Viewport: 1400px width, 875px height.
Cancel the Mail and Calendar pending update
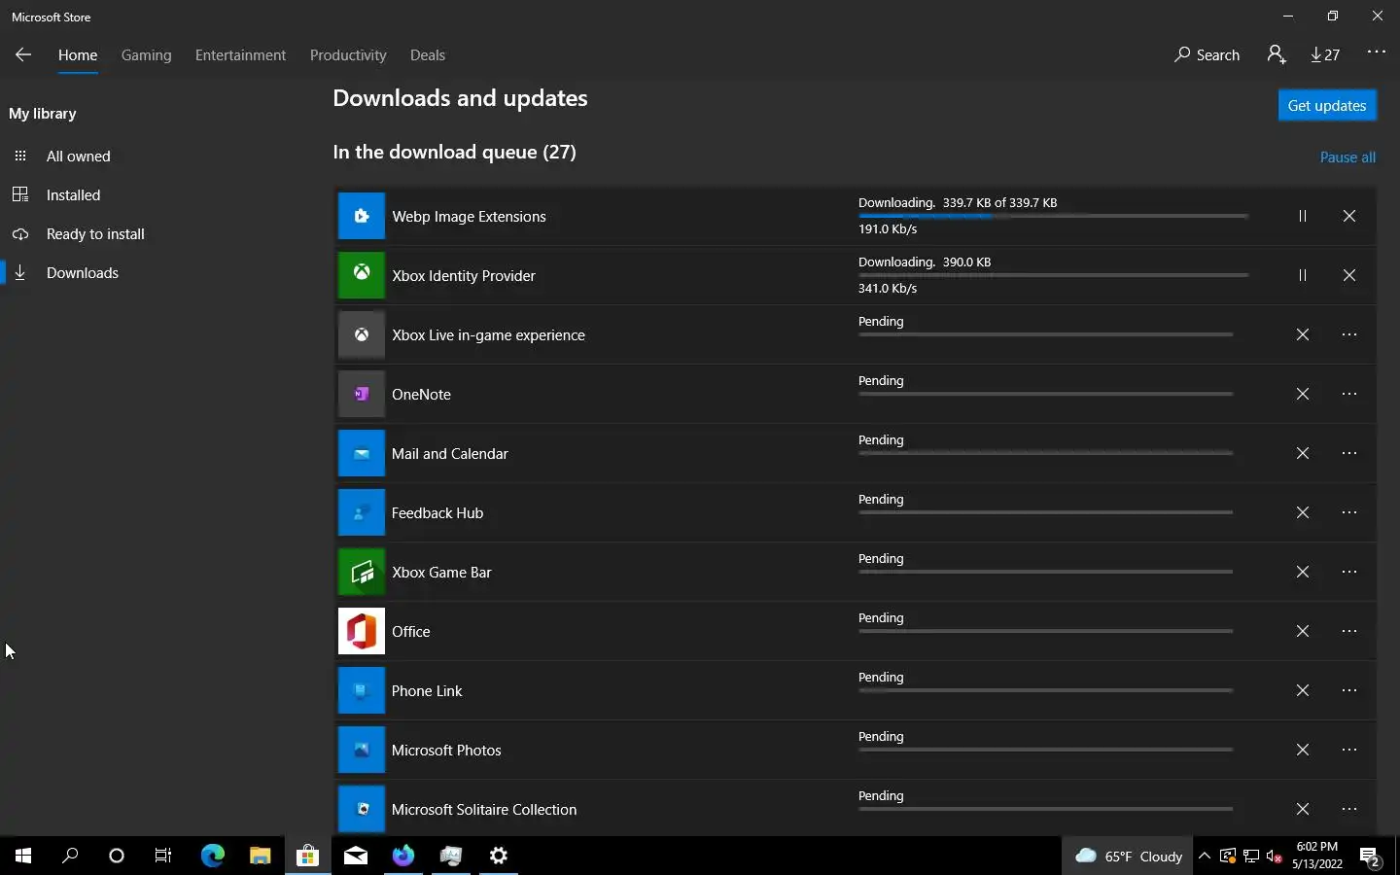[1303, 453]
